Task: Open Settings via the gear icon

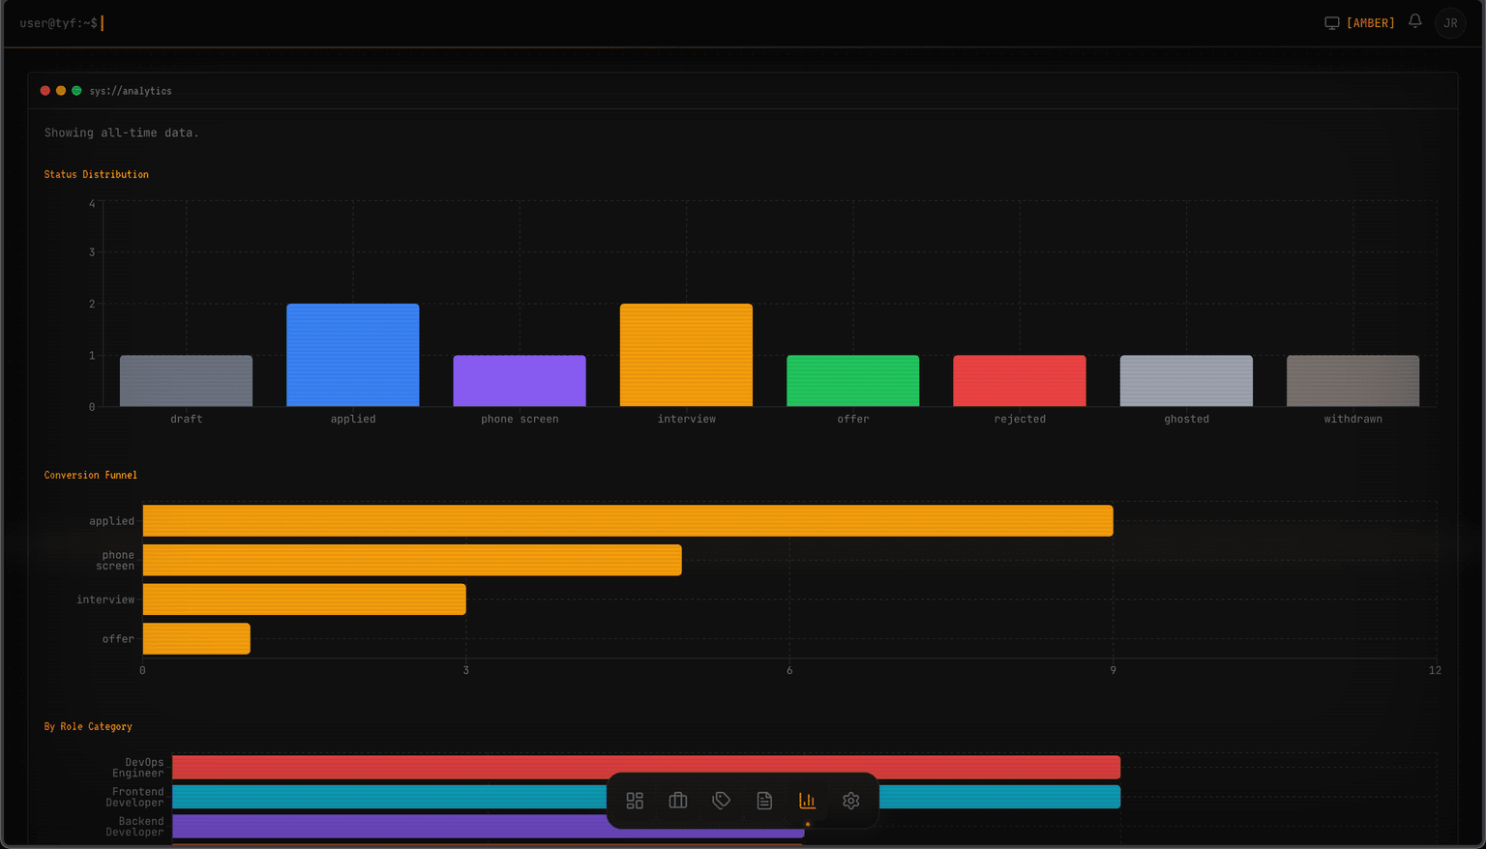Action: [850, 801]
